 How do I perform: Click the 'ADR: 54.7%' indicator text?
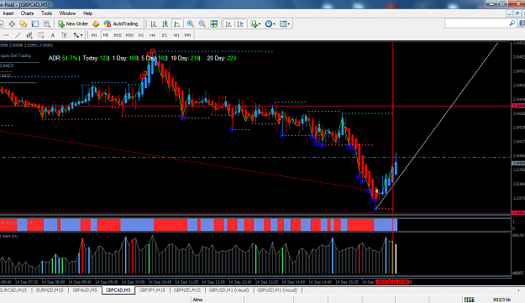click(63, 58)
